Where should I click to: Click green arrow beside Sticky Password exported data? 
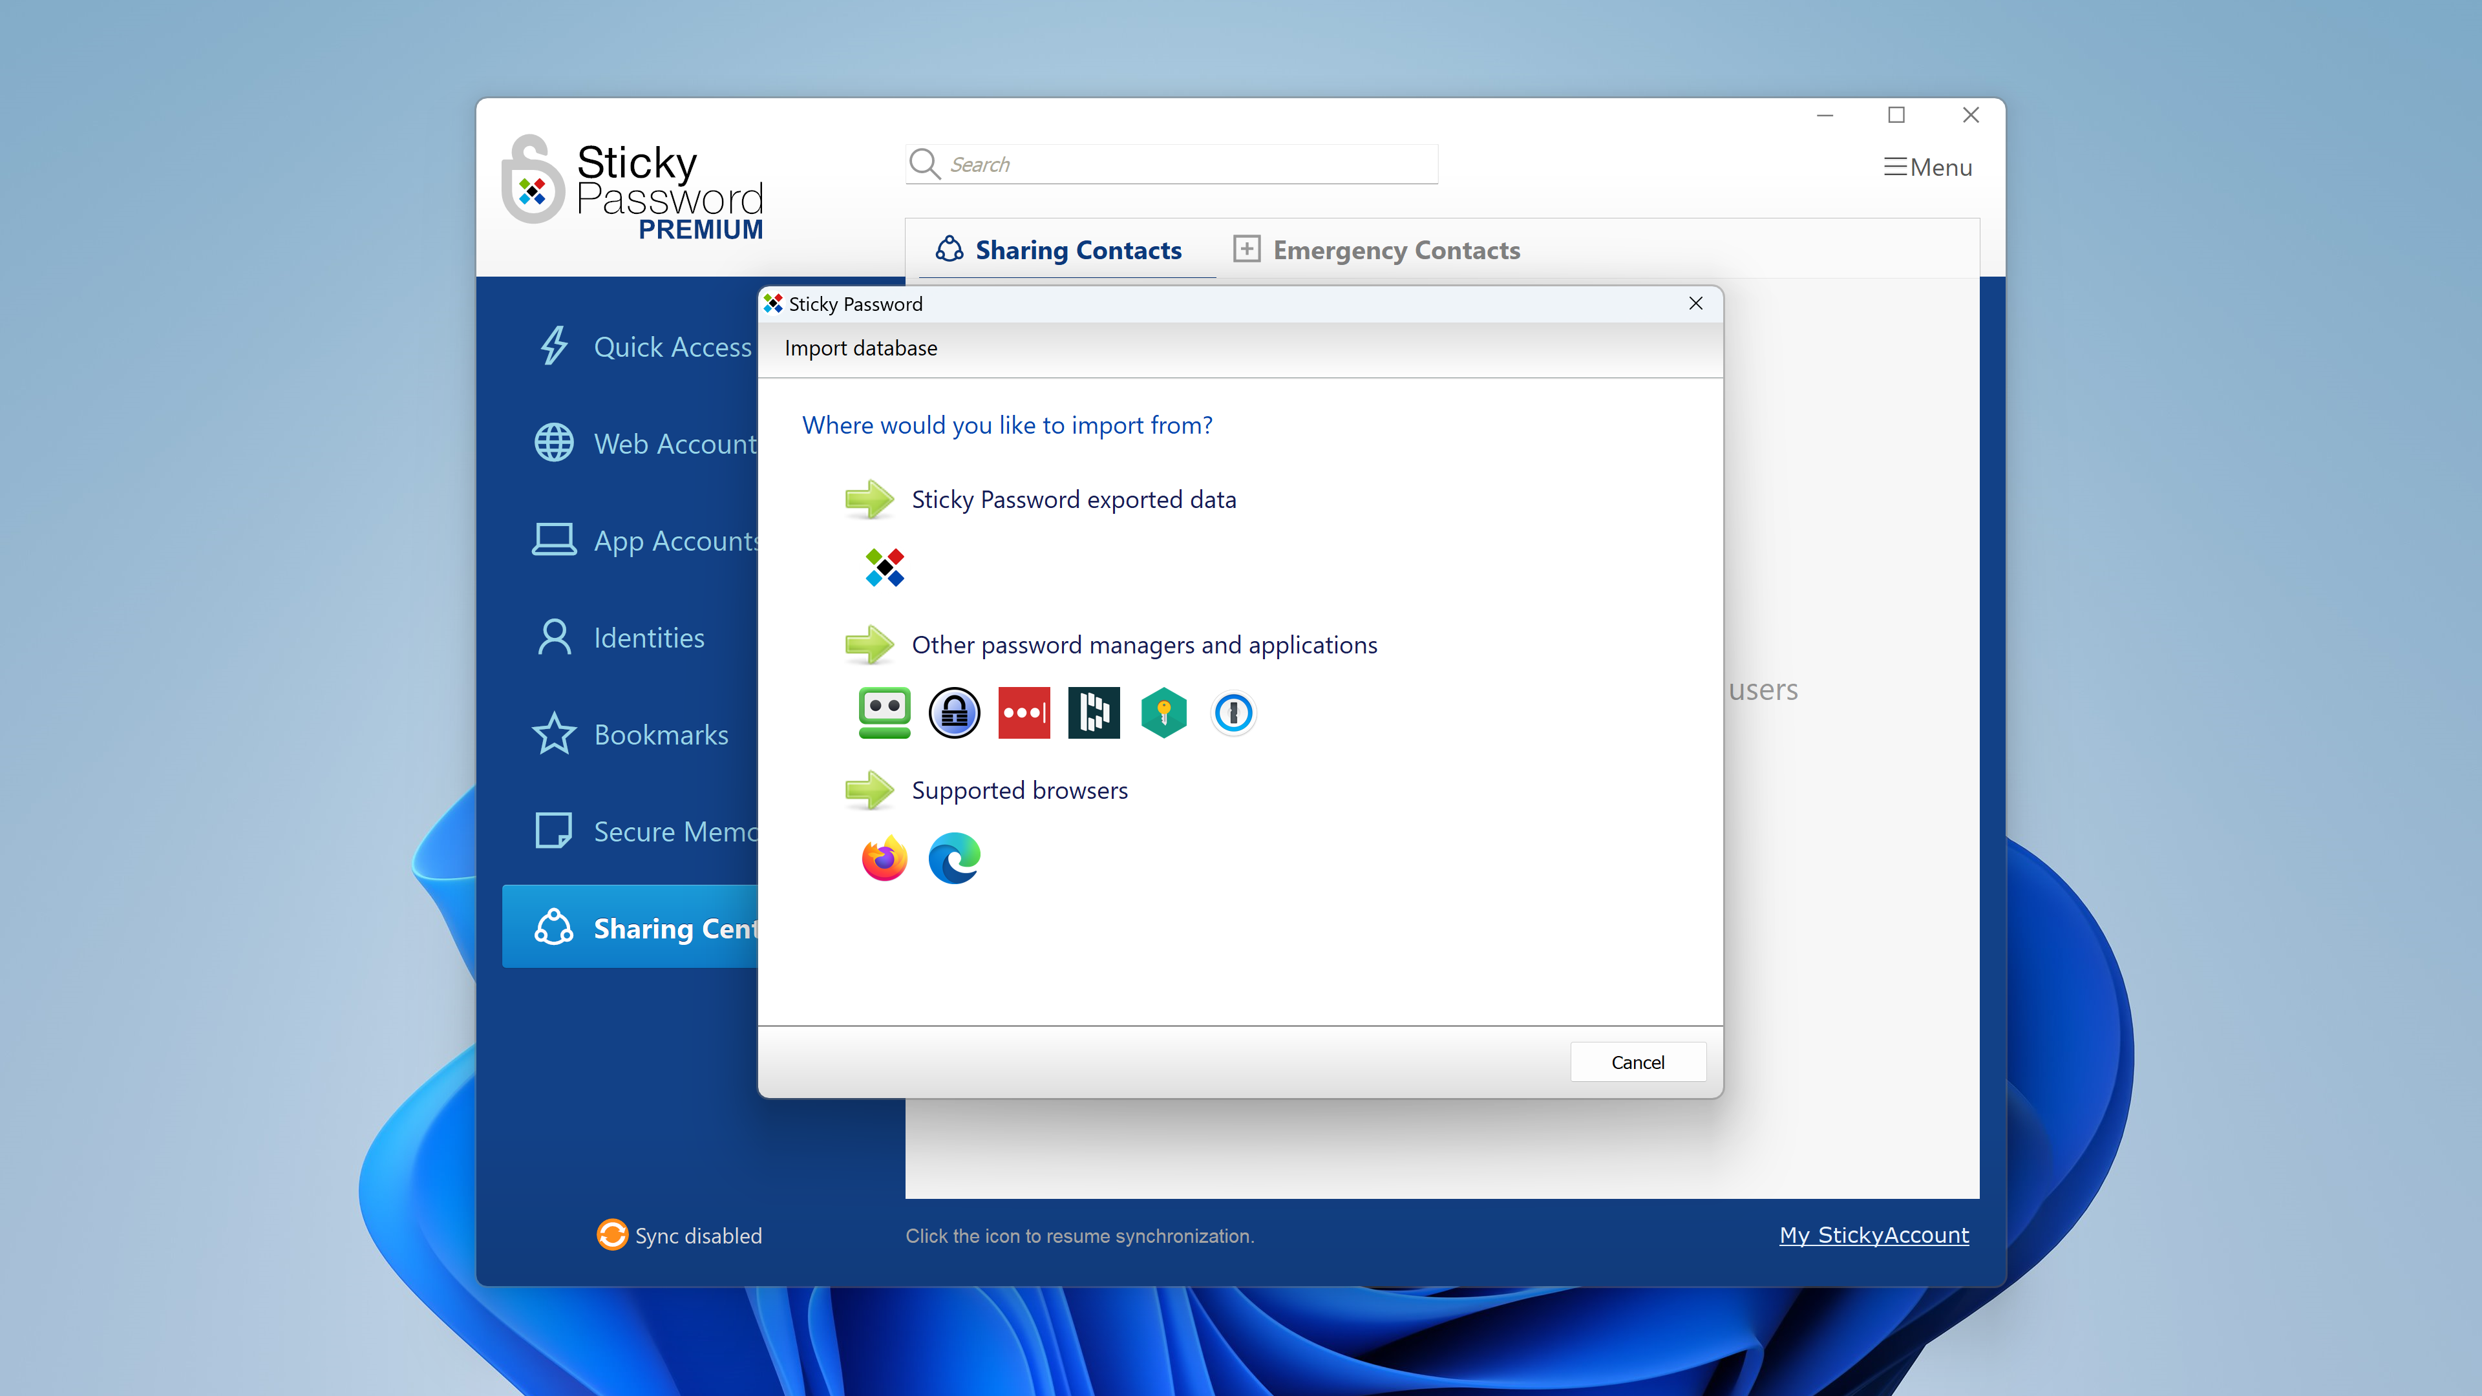click(x=869, y=499)
